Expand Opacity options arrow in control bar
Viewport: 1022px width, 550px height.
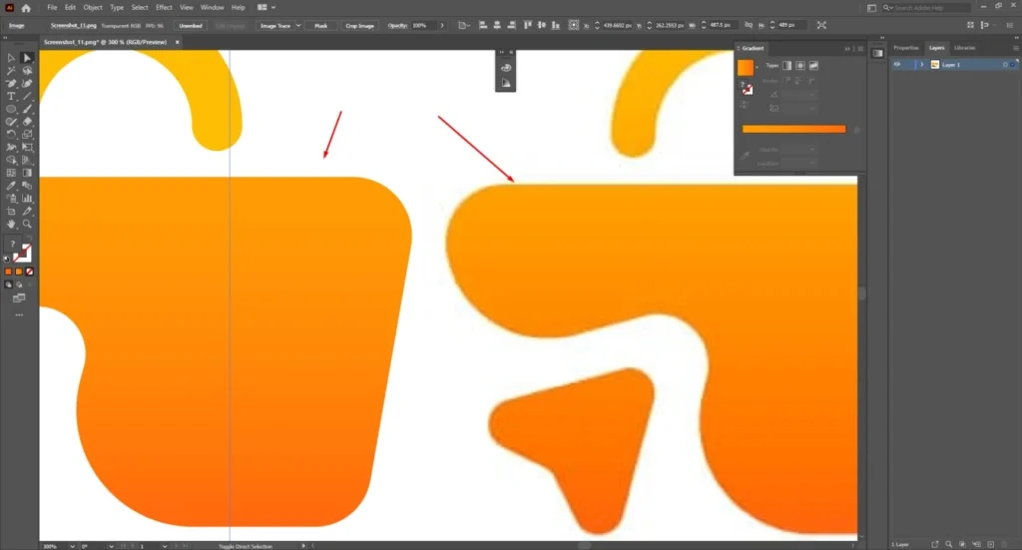click(442, 25)
